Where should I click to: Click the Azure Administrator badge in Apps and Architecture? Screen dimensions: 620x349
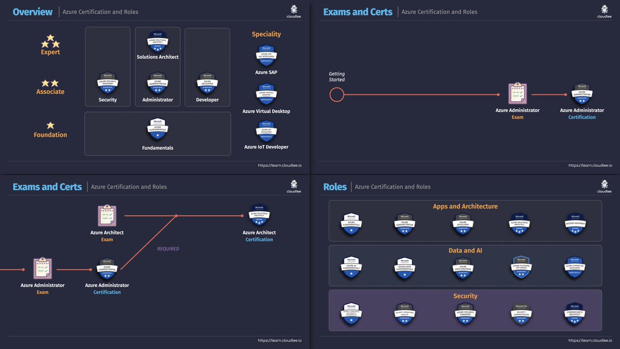pos(405,224)
